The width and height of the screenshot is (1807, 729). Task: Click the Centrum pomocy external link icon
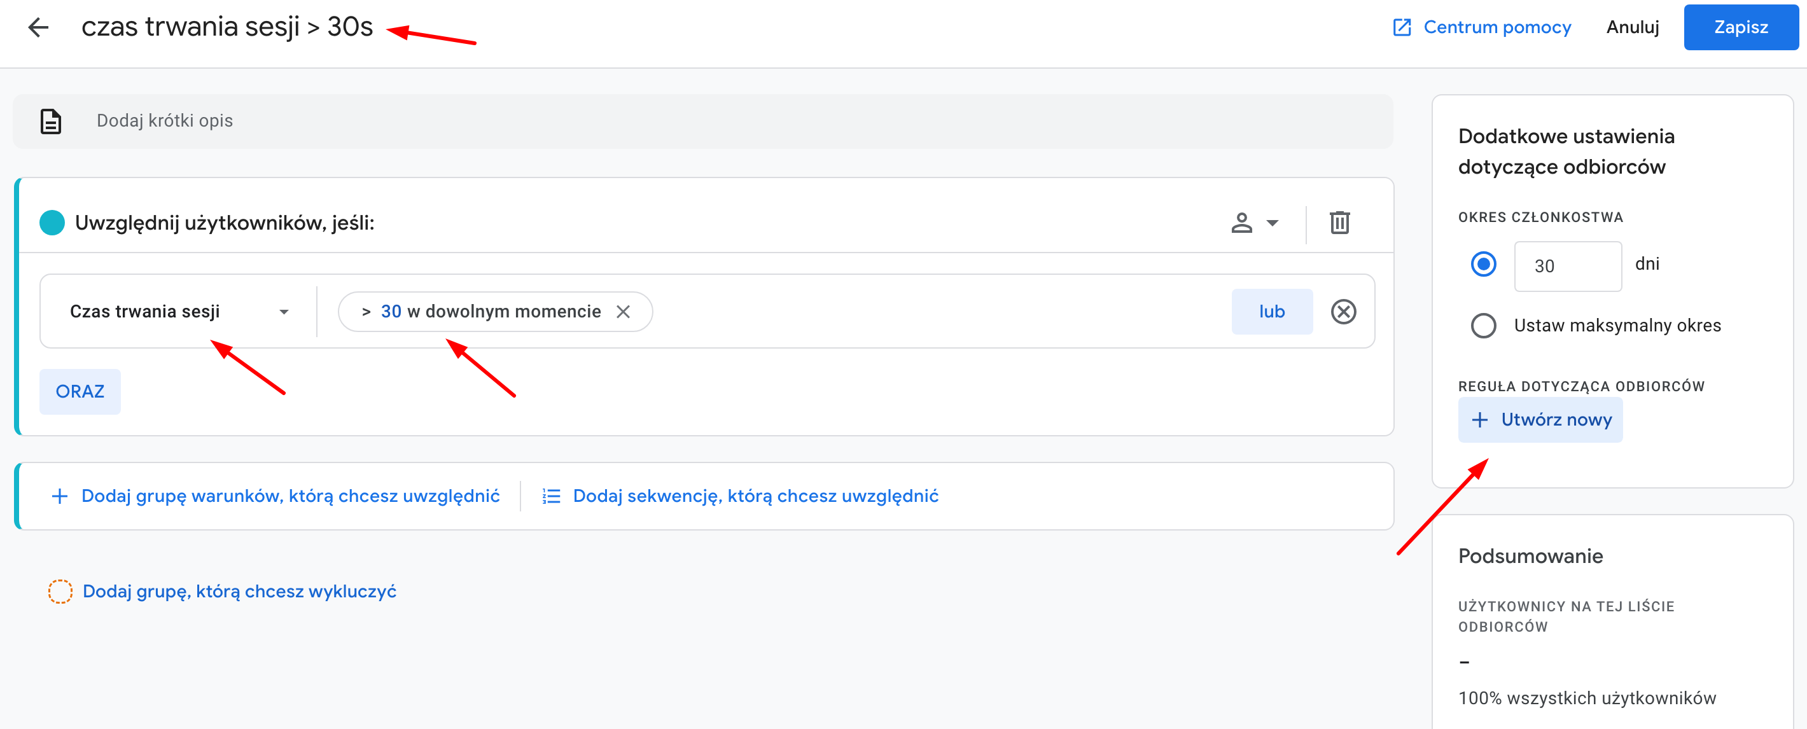pyautogui.click(x=1401, y=27)
